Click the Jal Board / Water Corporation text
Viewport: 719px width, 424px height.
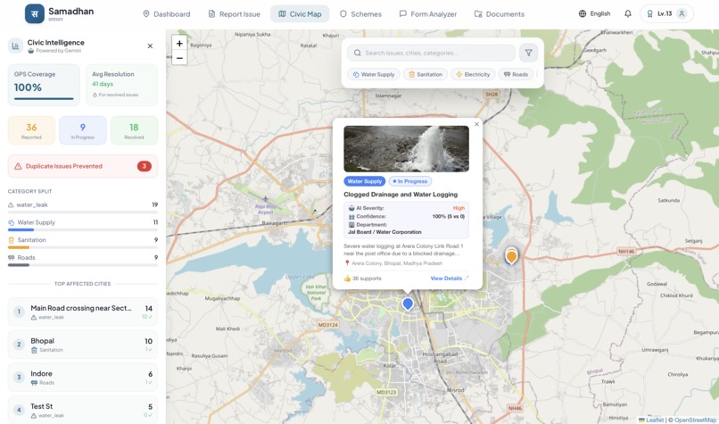(384, 232)
